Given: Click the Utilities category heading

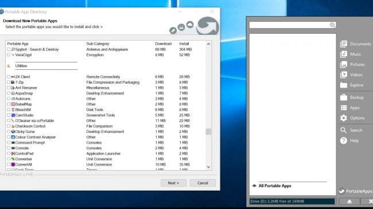Looking at the screenshot, I should point(21,66).
